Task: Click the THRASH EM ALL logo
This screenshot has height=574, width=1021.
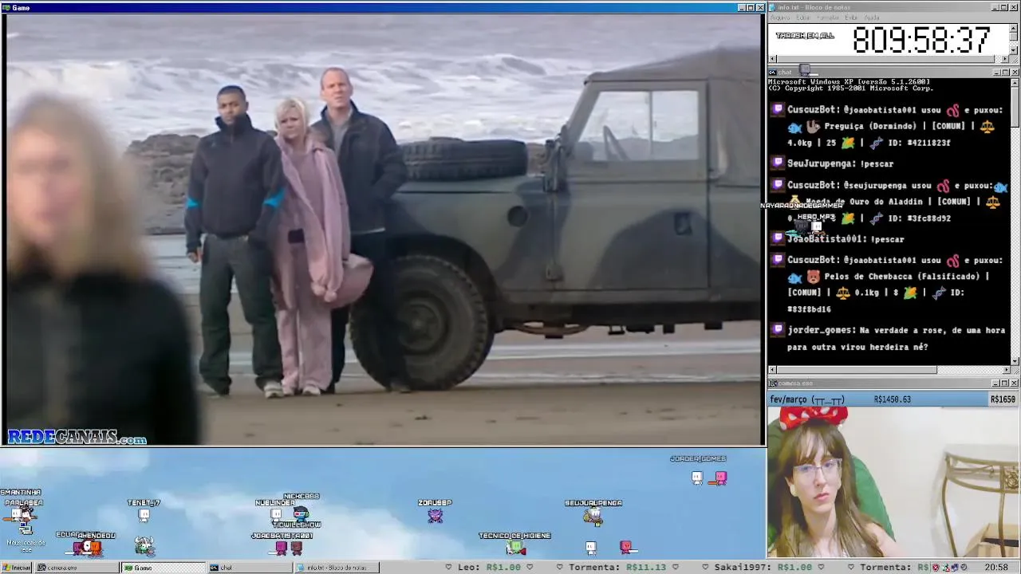Action: [805, 36]
